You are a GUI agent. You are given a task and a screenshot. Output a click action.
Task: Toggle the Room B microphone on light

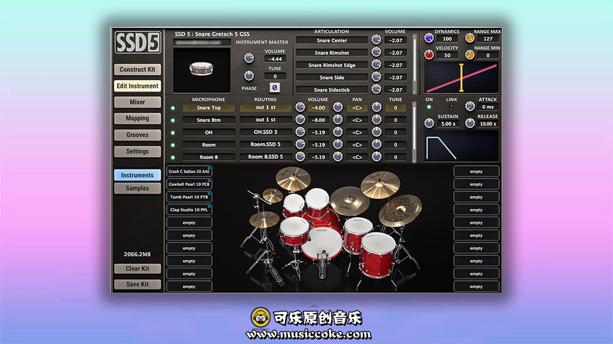(173, 158)
